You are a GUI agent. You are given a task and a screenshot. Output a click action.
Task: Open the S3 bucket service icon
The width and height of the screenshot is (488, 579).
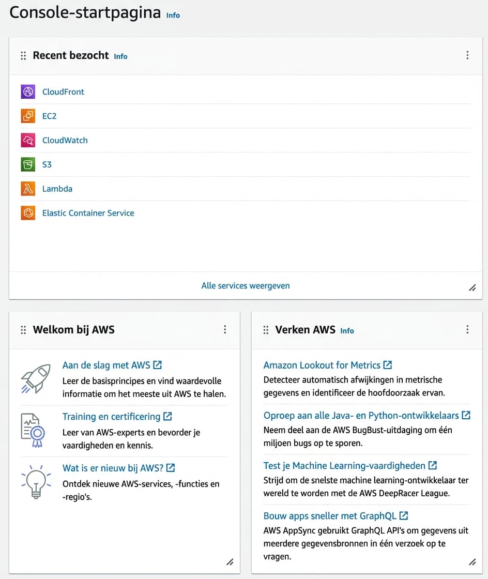pos(27,164)
